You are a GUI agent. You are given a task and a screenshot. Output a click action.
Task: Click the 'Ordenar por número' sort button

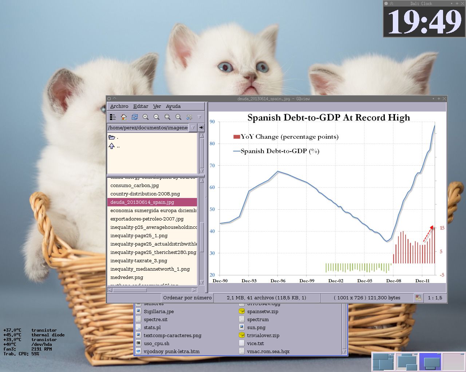click(x=187, y=298)
